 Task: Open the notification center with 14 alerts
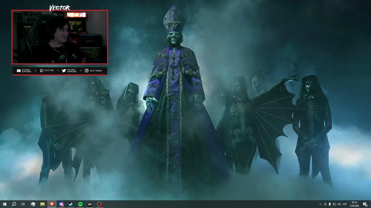click(x=365, y=204)
